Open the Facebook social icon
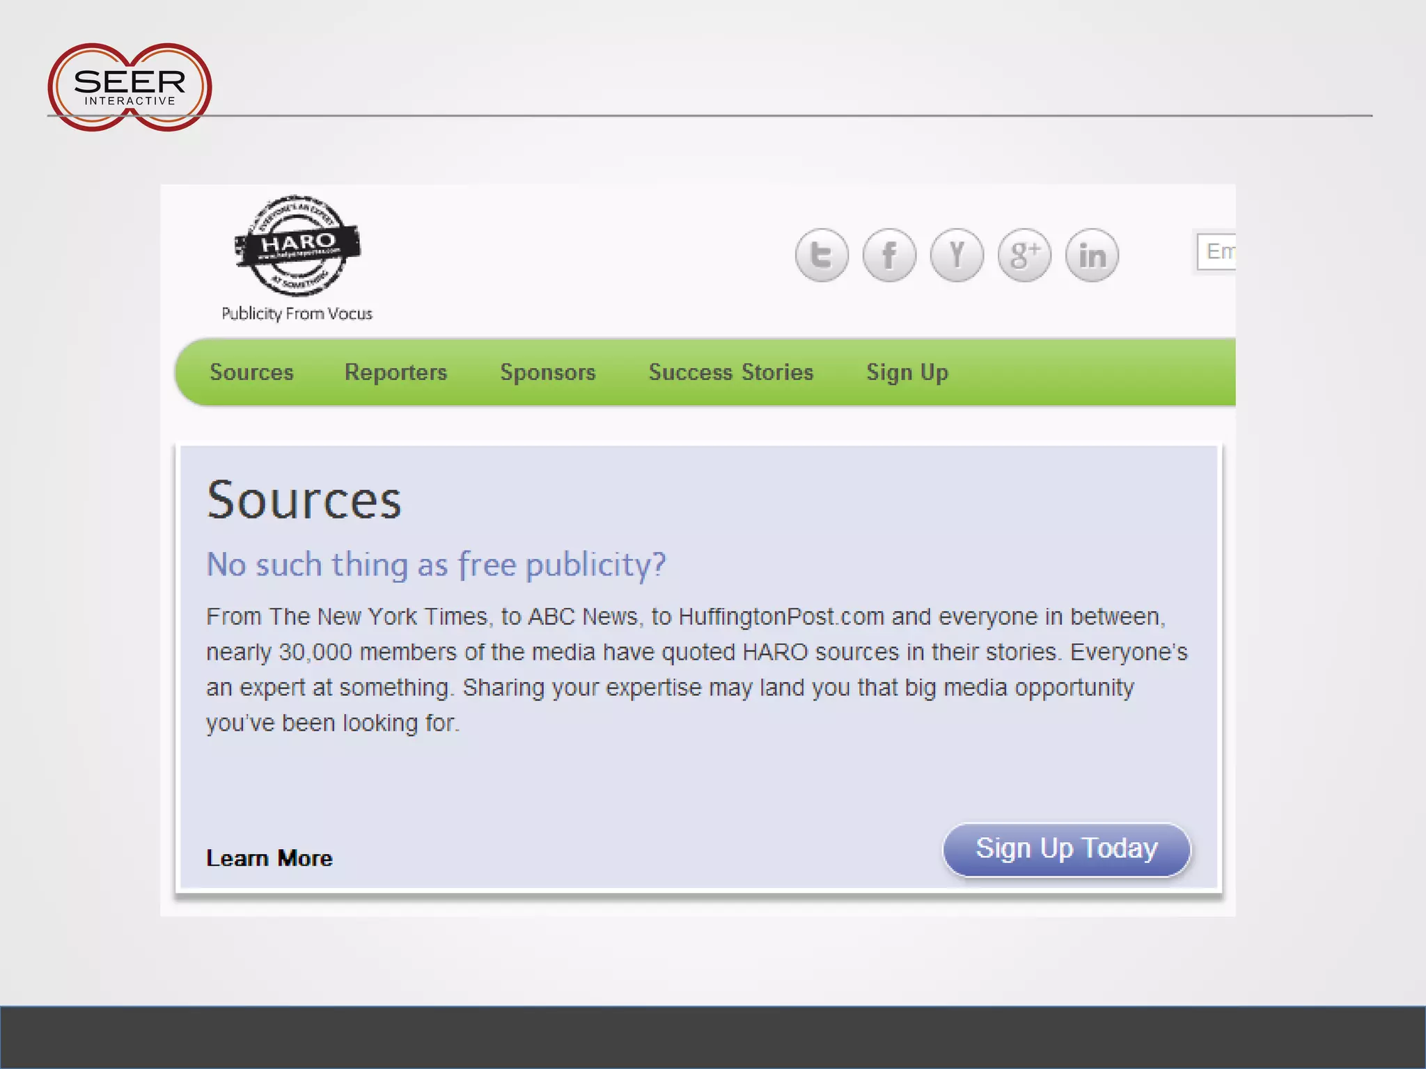 coord(889,255)
